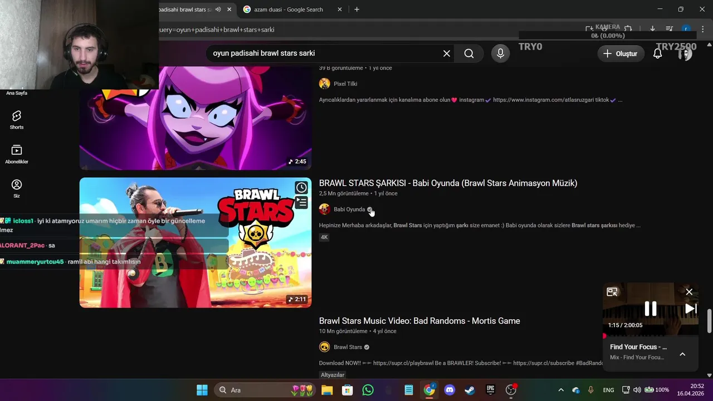Open Epic Games Launcher from taskbar
Screen dimensions: 713x401
click(x=490, y=390)
